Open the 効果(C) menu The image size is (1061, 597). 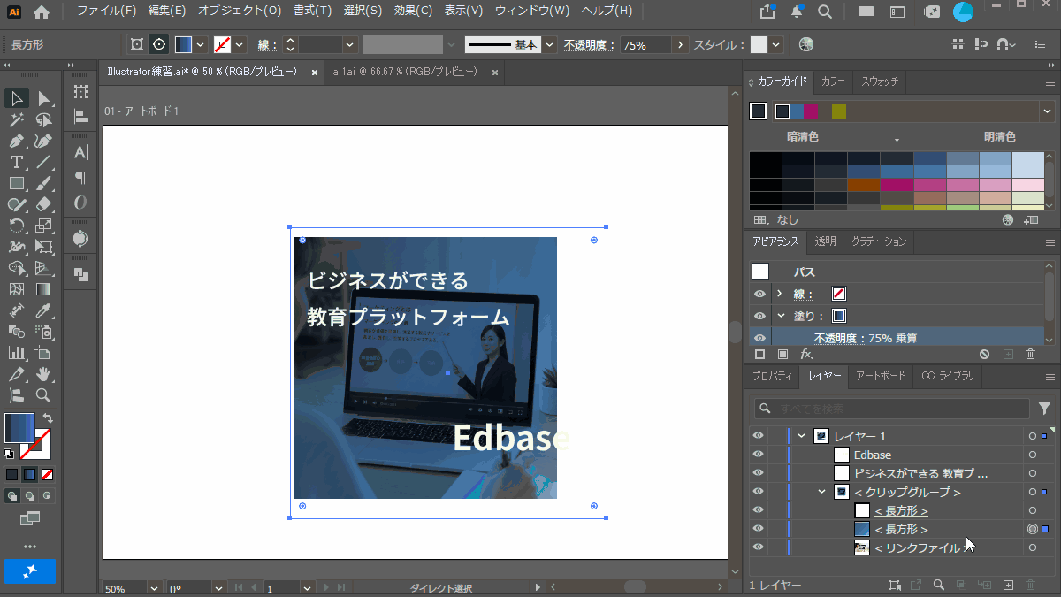click(x=413, y=11)
